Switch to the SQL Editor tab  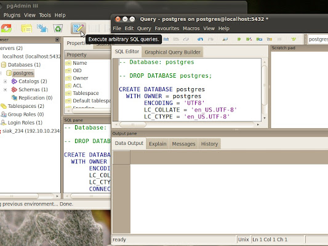coord(127,52)
